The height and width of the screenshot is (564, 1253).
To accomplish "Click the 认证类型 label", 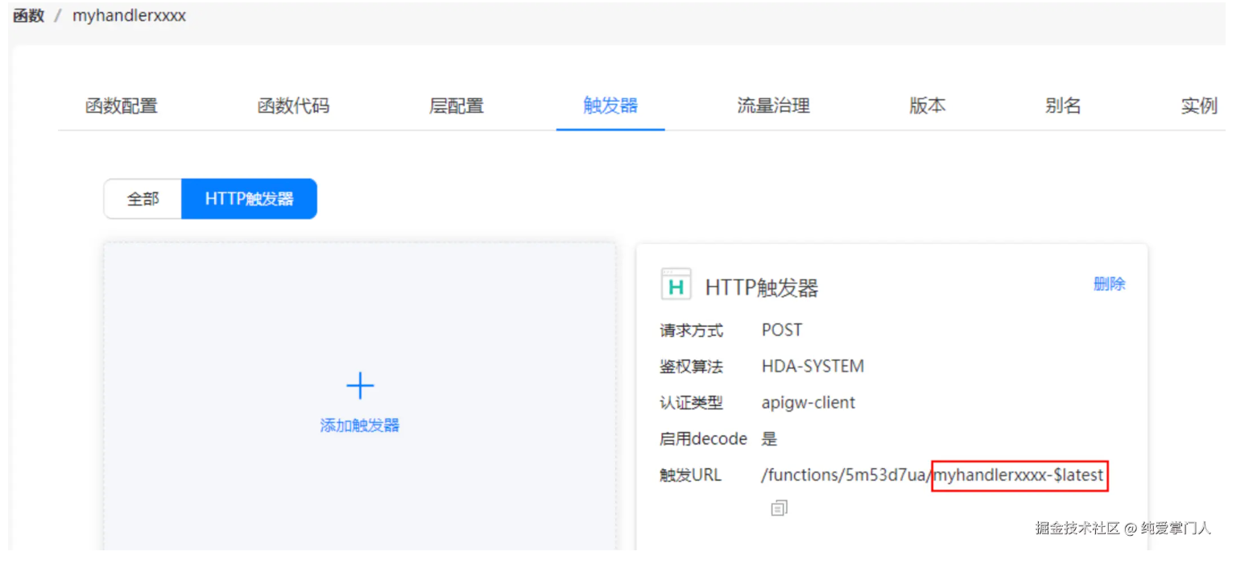I will click(x=691, y=403).
